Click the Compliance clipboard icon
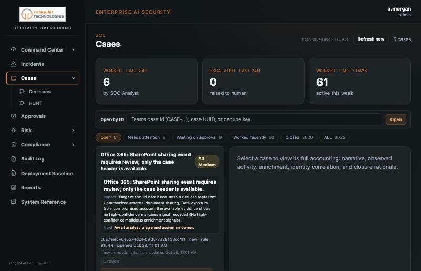The image size is (421, 271). coord(14,145)
